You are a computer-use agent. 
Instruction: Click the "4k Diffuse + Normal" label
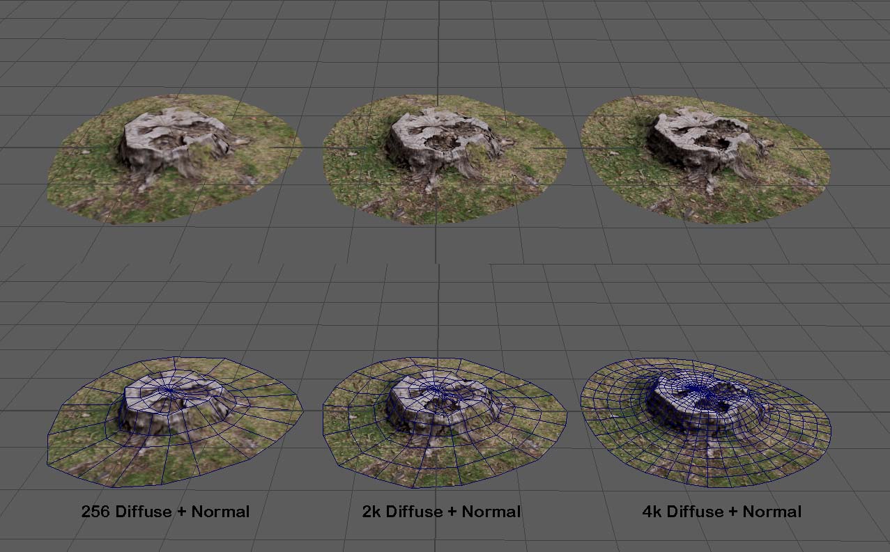pos(721,512)
